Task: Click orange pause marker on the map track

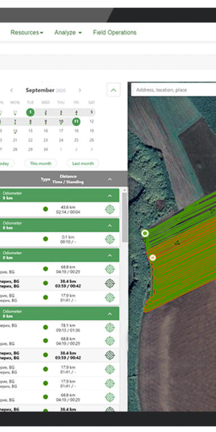Action: tap(152, 258)
